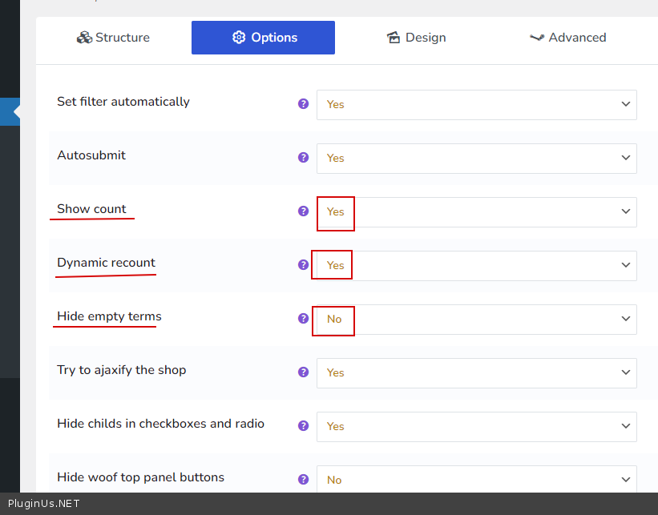Expand the Hide empty terms dropdown

(x=476, y=320)
